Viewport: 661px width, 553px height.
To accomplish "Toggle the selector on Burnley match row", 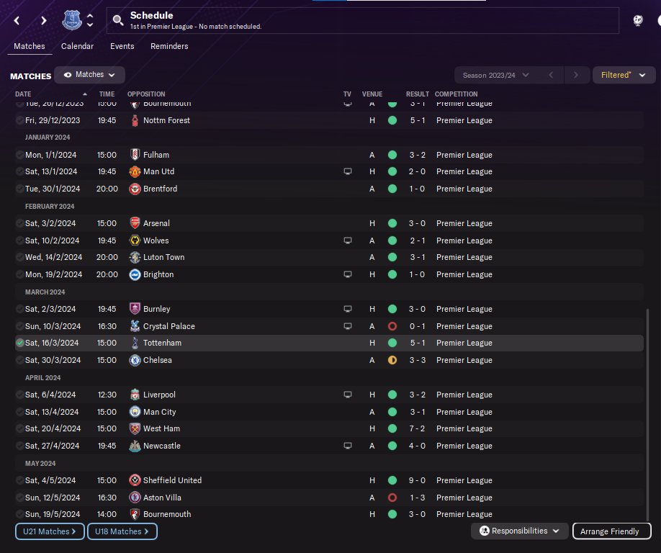I will 19,309.
